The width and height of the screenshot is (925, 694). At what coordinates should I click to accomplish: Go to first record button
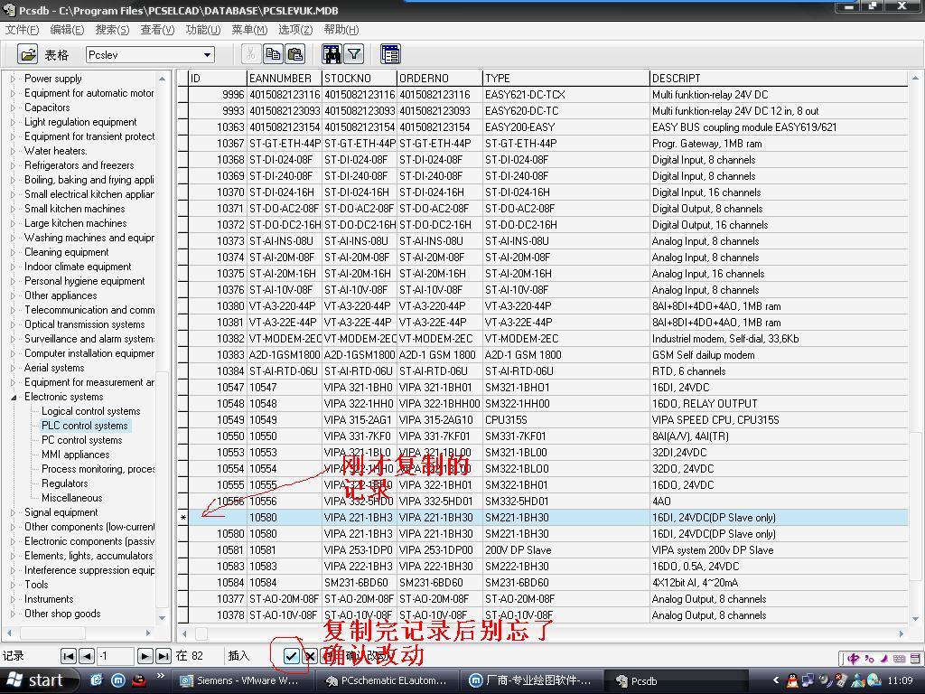pos(69,656)
